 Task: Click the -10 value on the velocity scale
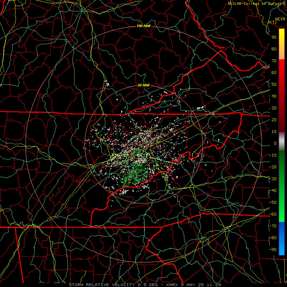pos(273,155)
